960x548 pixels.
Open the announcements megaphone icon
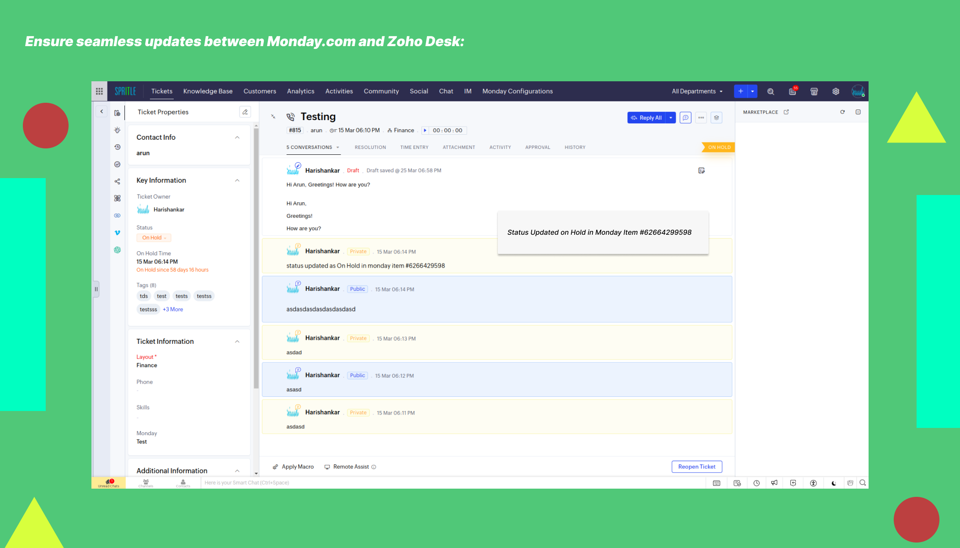[774, 483]
